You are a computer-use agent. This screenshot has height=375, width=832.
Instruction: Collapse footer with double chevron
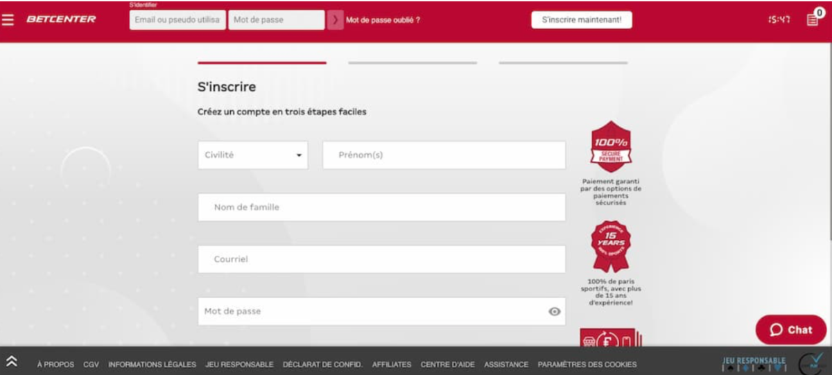coord(12,362)
